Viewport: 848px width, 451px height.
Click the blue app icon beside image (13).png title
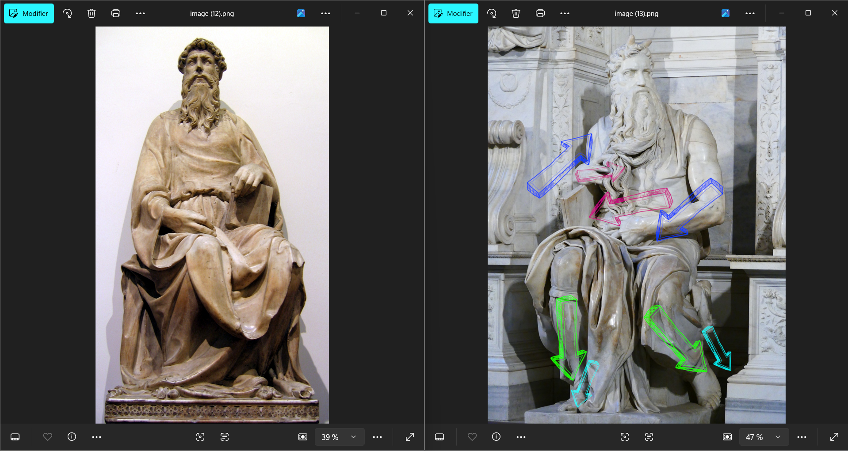[726, 13]
